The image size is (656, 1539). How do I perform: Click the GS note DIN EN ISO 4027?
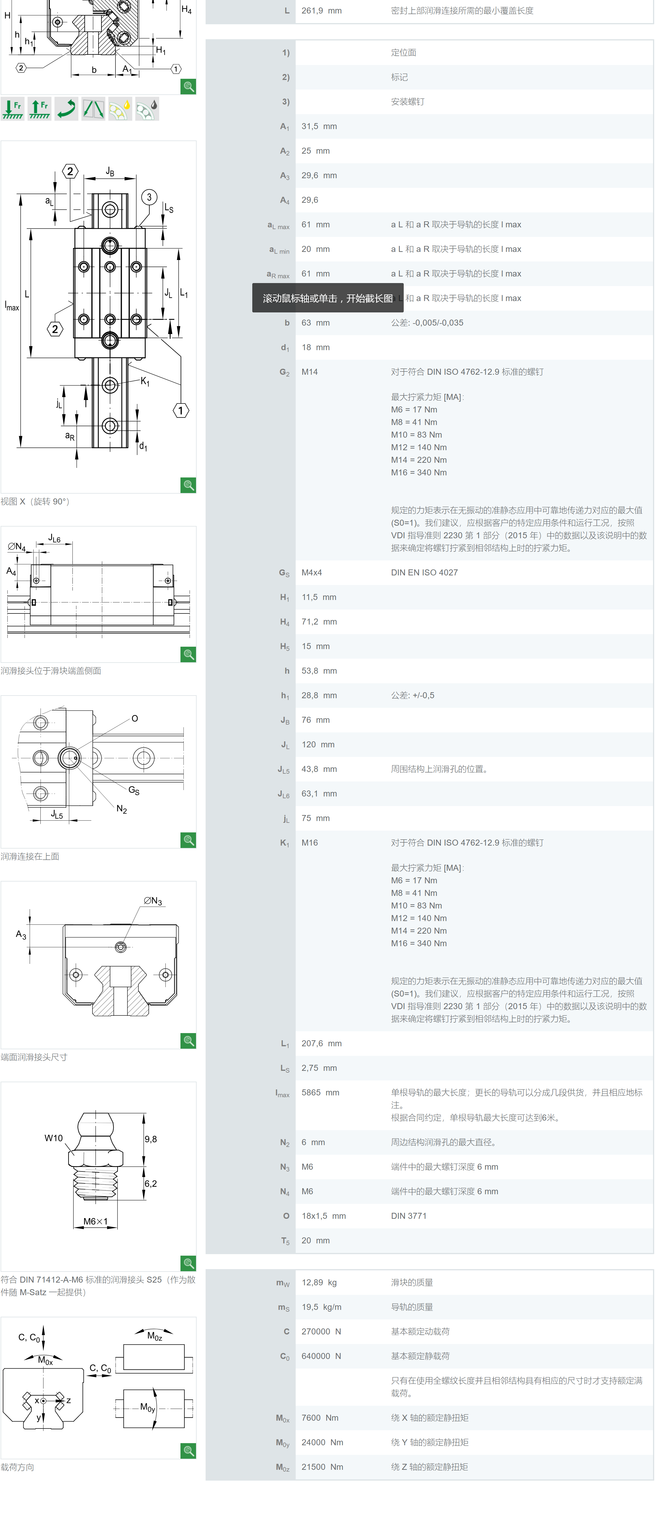point(424,573)
